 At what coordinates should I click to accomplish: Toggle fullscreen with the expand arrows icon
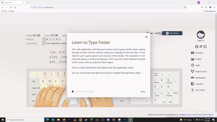pyautogui.click(x=205, y=47)
